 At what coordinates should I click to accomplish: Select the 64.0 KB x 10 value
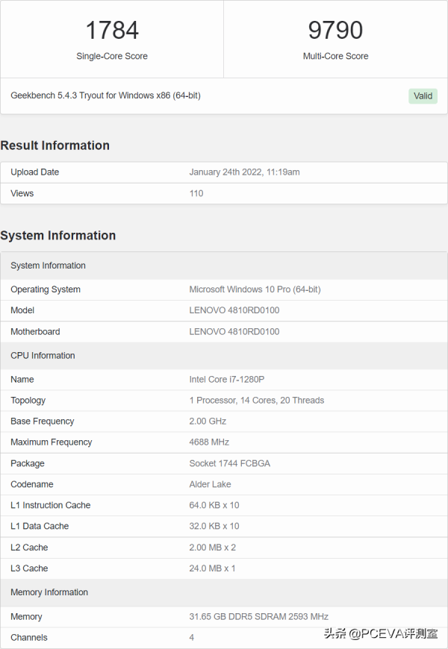[214, 505]
